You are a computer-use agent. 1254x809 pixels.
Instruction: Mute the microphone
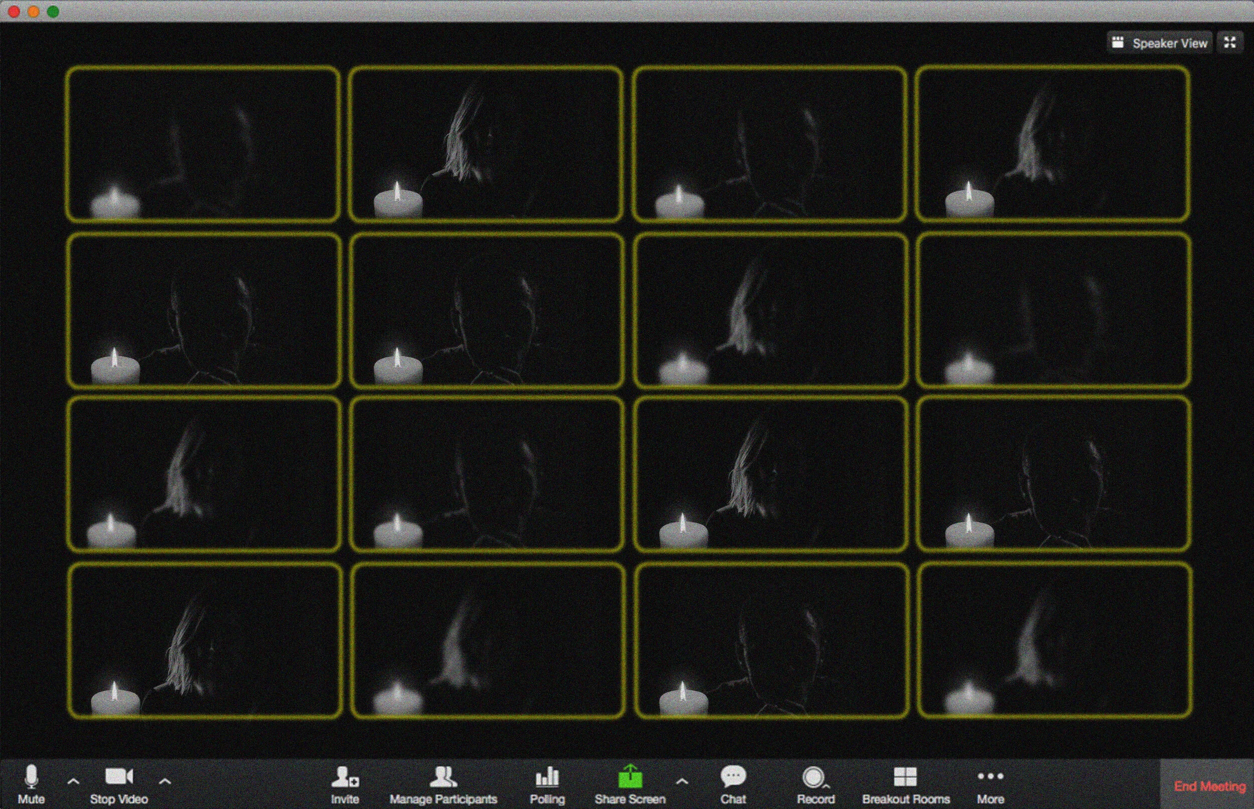click(32, 784)
